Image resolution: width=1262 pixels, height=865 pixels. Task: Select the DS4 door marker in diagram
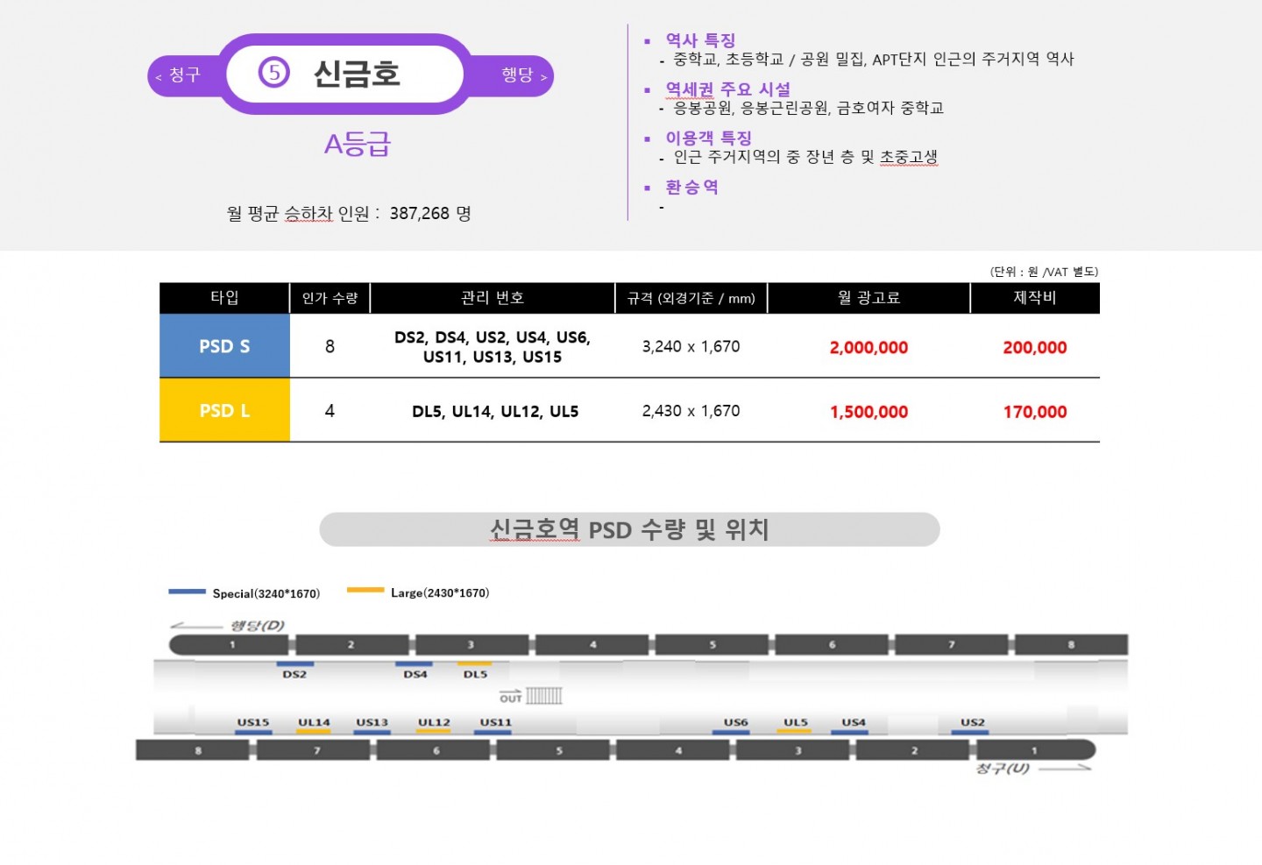(415, 670)
